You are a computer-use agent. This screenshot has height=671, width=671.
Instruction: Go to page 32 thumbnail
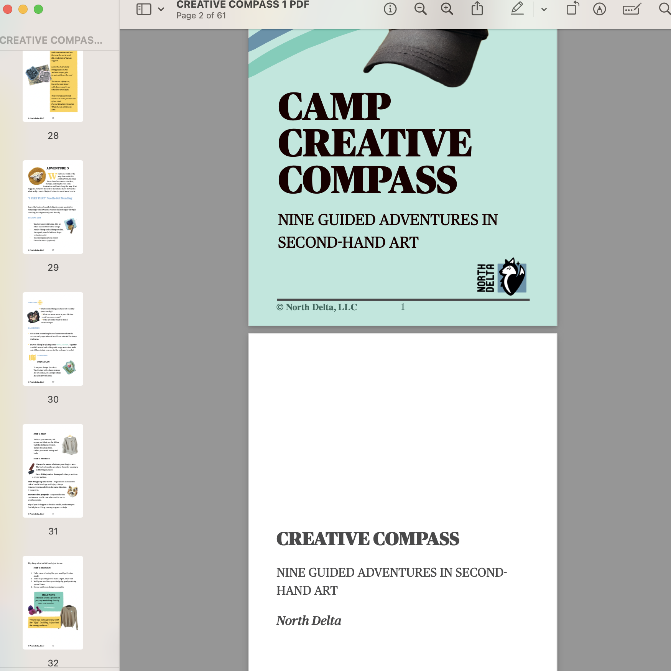click(53, 603)
